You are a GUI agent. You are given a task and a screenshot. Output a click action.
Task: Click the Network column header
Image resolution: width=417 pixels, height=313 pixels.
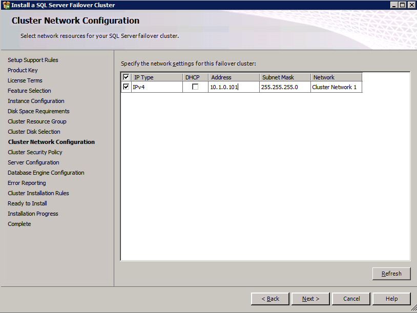pyautogui.click(x=336, y=77)
